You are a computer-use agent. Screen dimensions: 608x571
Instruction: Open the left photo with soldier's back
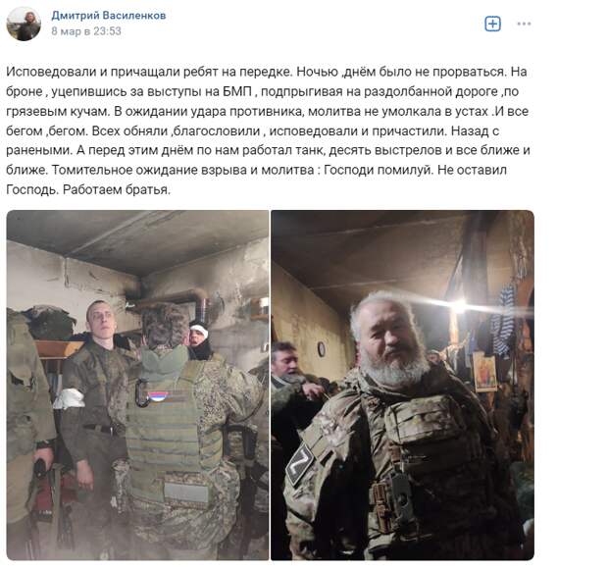click(x=137, y=386)
